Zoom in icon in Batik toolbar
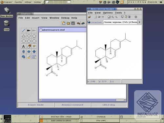 point(113,17)
